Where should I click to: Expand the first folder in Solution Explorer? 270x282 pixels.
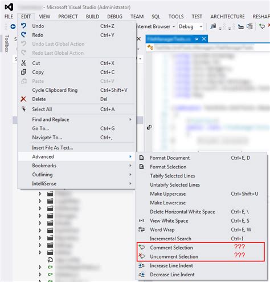click(40, 194)
